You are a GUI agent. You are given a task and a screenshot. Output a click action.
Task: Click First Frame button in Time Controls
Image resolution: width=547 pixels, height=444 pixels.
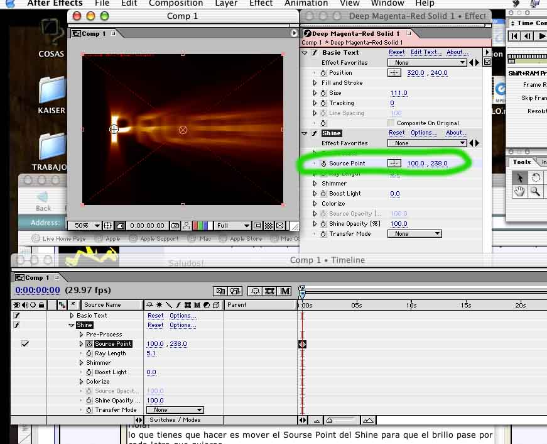click(514, 36)
